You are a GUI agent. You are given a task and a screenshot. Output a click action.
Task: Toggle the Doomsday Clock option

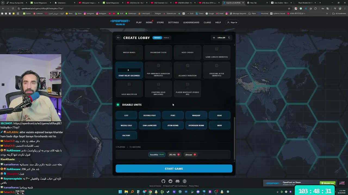click(x=158, y=53)
